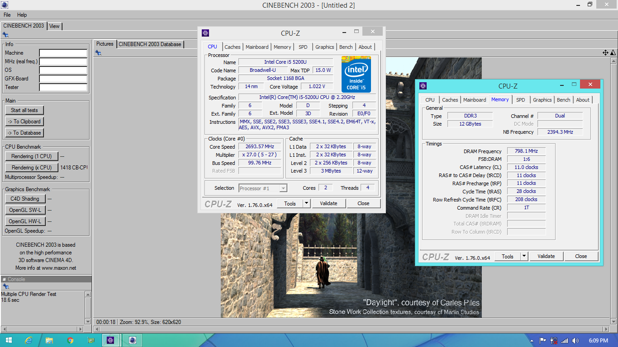Click Validate in the CPU-Z CPU window

point(328,203)
